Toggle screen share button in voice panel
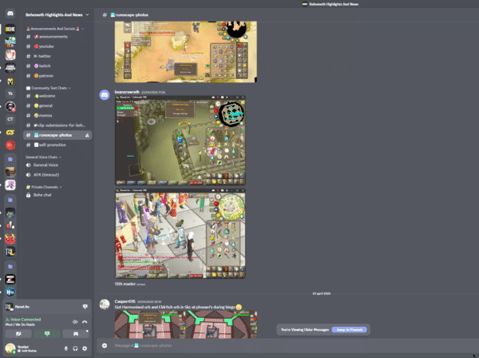Image resolution: width=479 pixels, height=358 pixels. click(47, 334)
